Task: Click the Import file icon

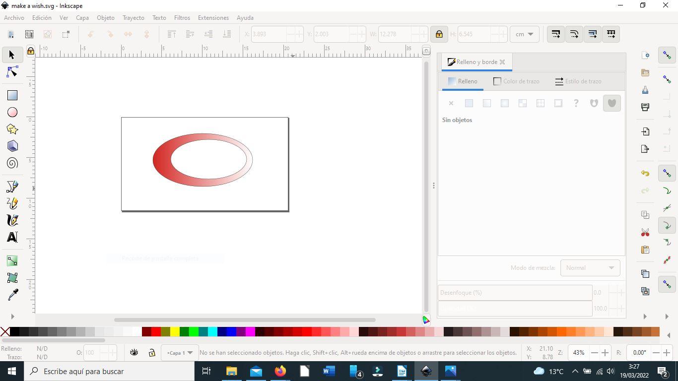Action: (x=645, y=131)
